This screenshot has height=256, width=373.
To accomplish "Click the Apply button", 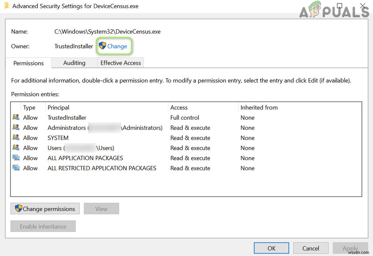I will point(350,248).
